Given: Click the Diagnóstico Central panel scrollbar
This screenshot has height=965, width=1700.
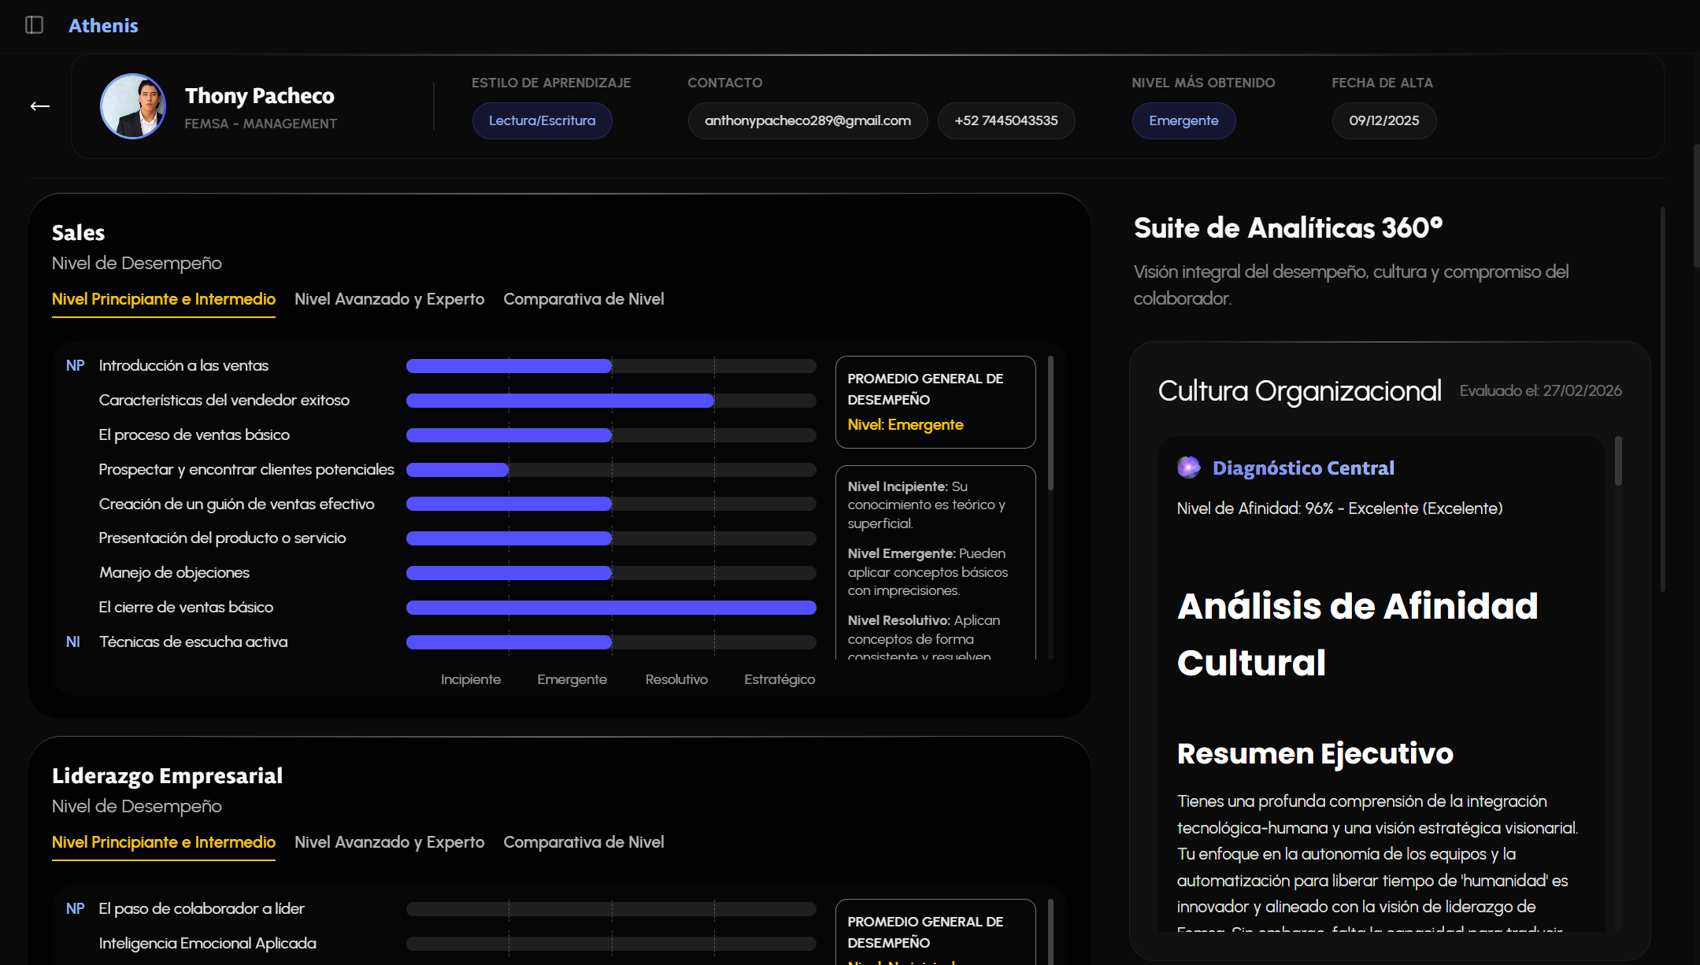Looking at the screenshot, I should (x=1618, y=460).
